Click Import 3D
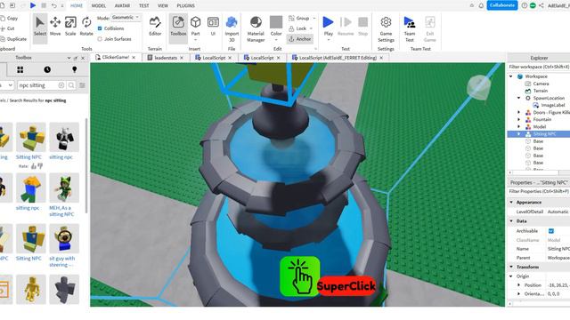The width and height of the screenshot is (570, 320). point(232,29)
